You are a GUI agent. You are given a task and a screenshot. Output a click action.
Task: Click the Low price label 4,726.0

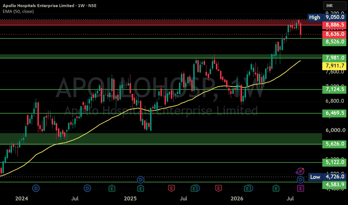point(335,177)
